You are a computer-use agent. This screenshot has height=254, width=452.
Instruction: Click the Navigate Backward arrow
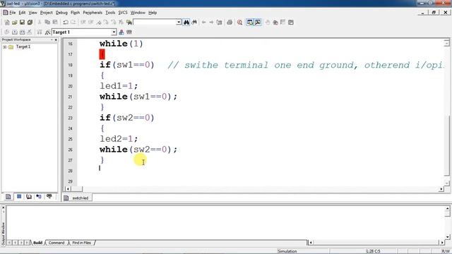pos(204,22)
